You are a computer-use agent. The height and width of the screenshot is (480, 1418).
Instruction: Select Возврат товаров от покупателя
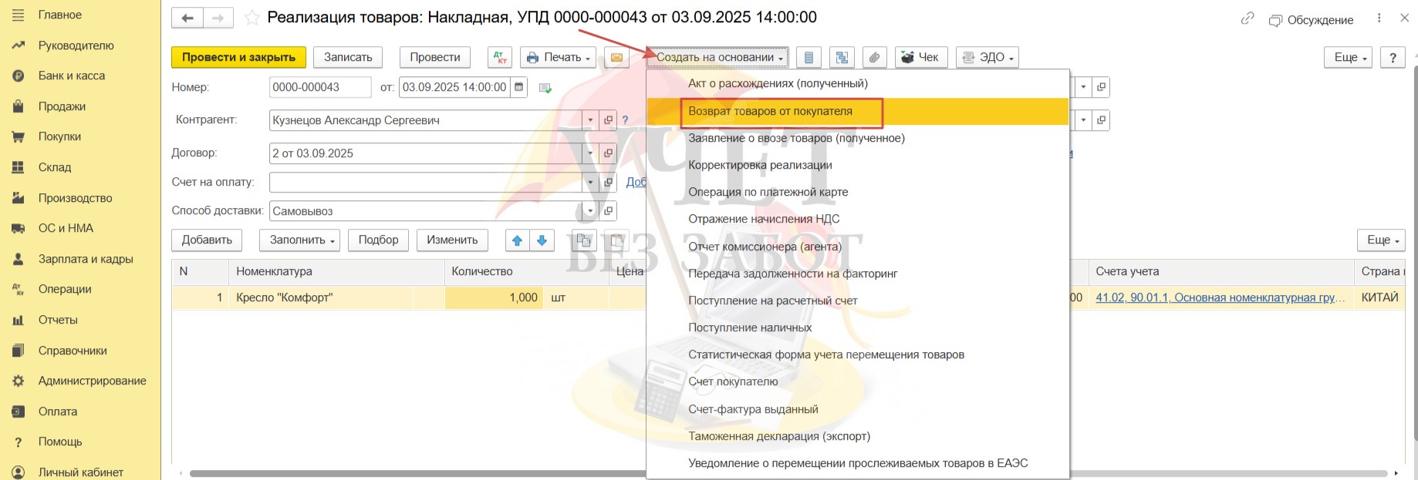coord(857,111)
